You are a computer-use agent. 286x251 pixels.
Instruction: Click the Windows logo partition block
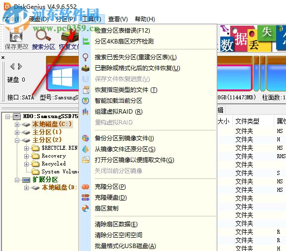(62, 78)
